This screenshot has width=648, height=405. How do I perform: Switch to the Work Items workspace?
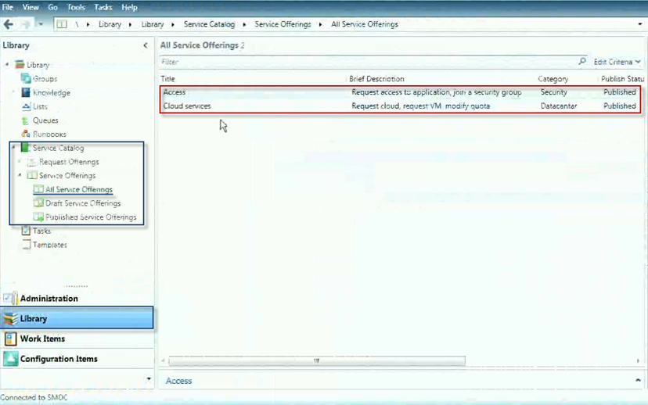point(42,339)
